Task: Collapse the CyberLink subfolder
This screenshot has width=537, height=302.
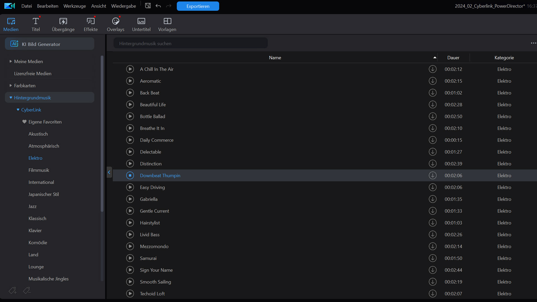Action: point(18,110)
